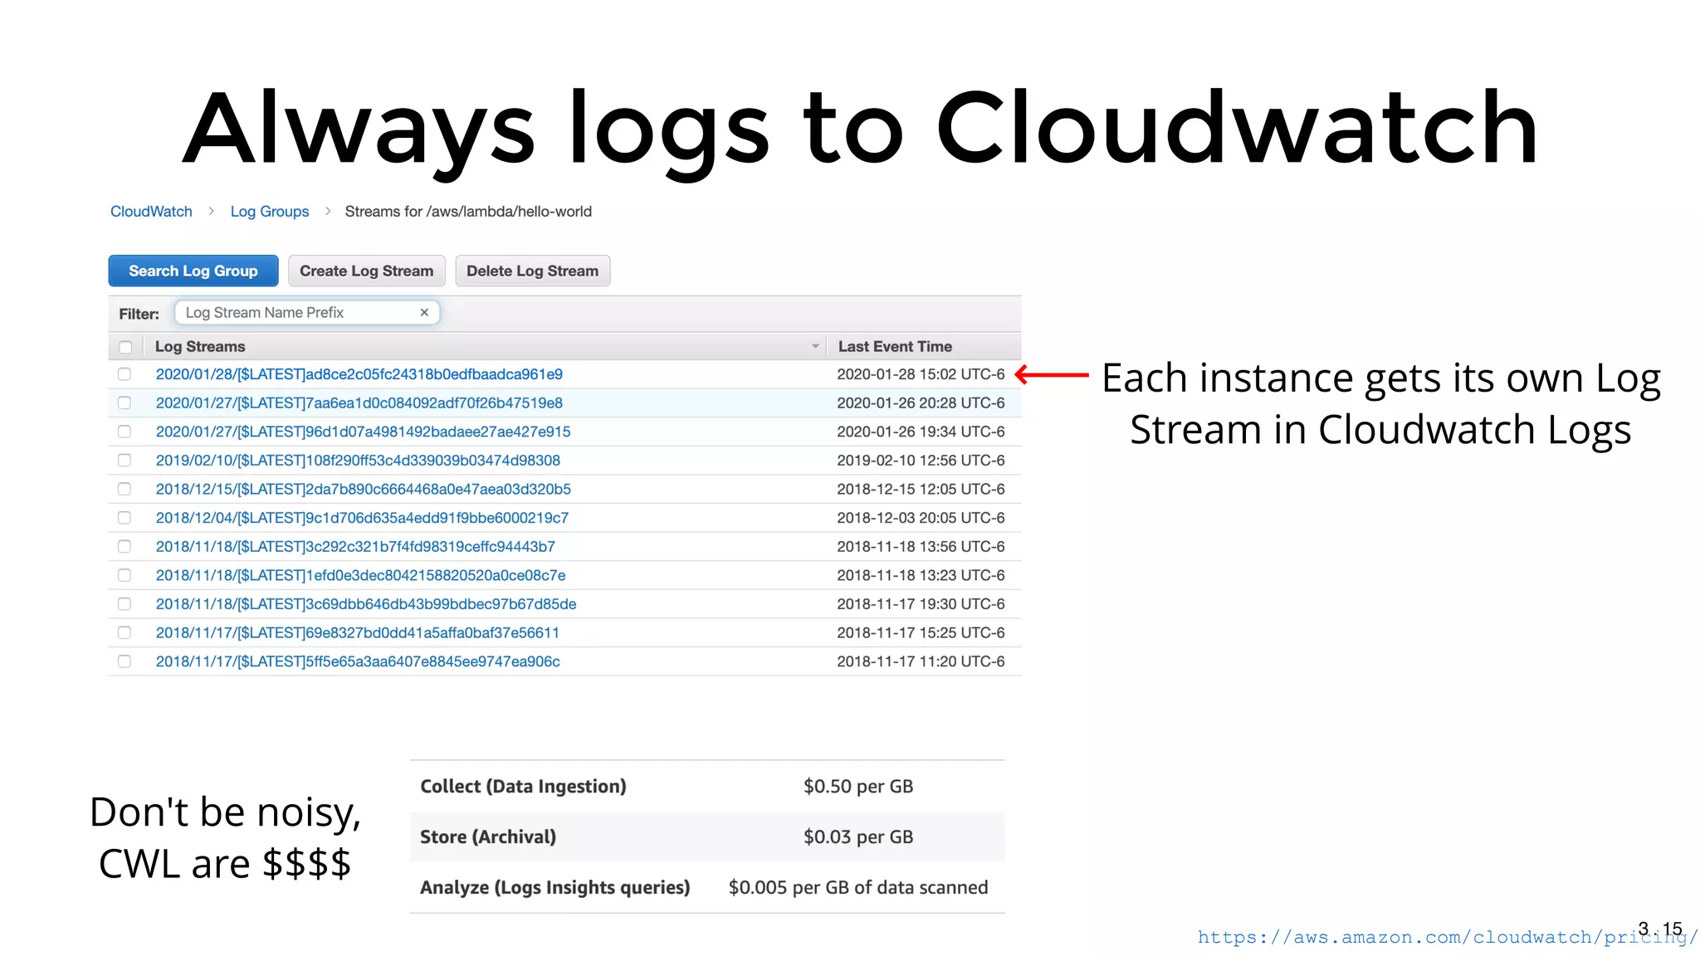The height and width of the screenshot is (956, 1700).
Task: Click the 'Analyze (Logs Insights queries)' label
Action: point(554,888)
